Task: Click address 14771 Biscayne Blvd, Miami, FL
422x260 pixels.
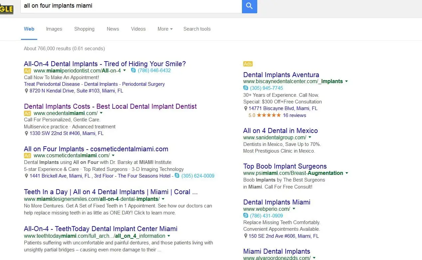Action: (x=283, y=108)
